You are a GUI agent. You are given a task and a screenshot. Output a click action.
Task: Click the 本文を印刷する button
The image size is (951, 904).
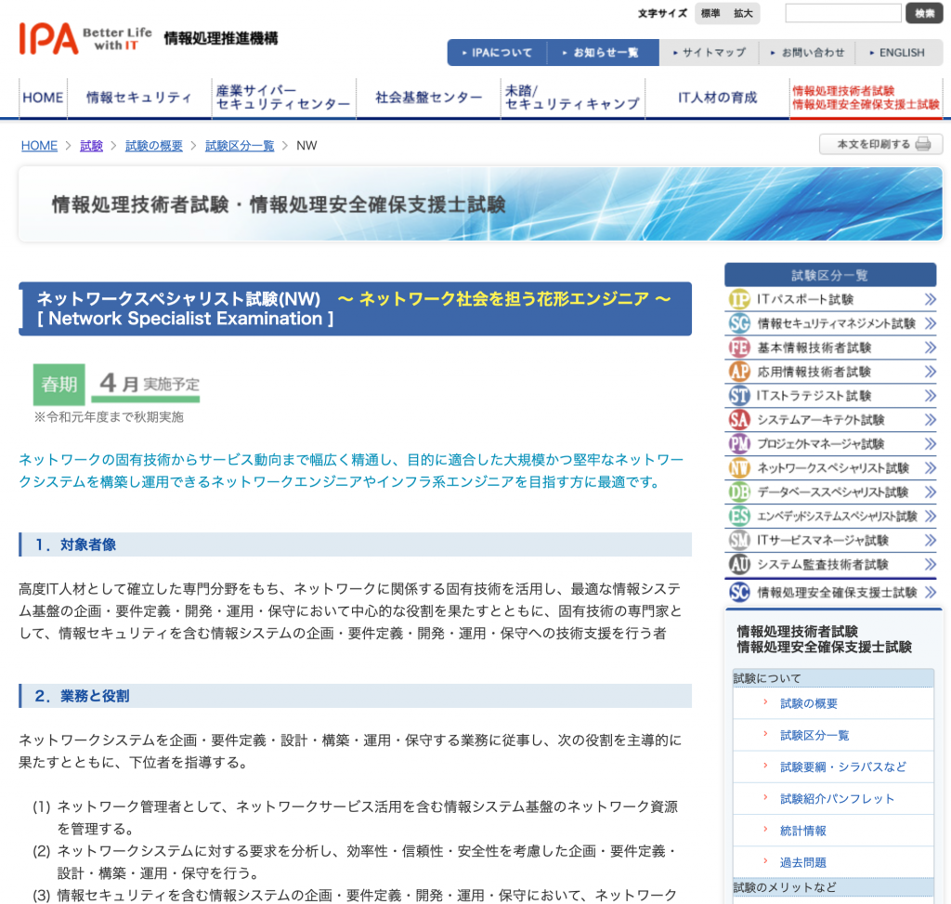click(880, 144)
